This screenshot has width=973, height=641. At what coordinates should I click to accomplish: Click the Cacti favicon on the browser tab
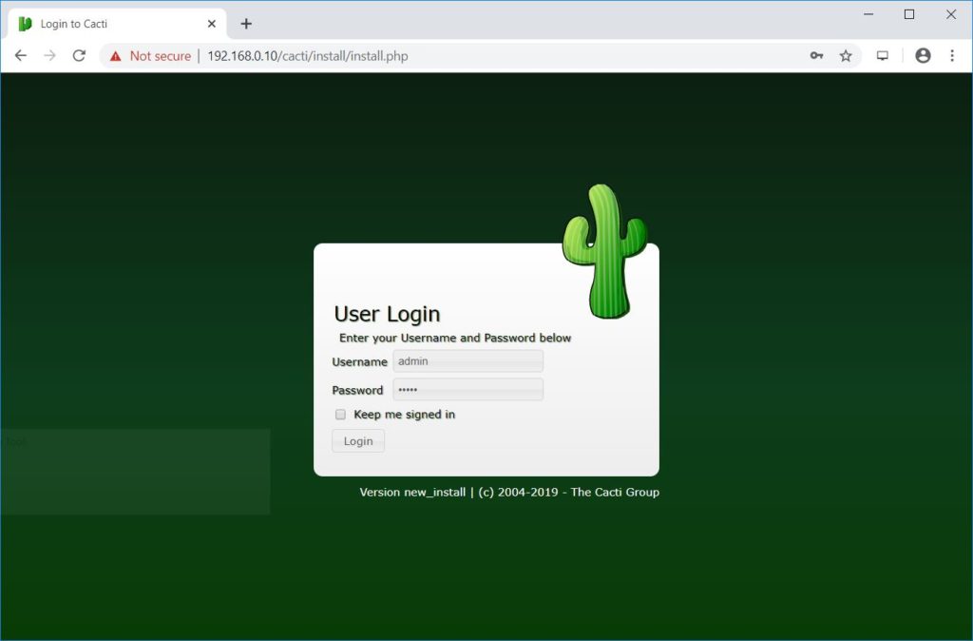pyautogui.click(x=23, y=22)
